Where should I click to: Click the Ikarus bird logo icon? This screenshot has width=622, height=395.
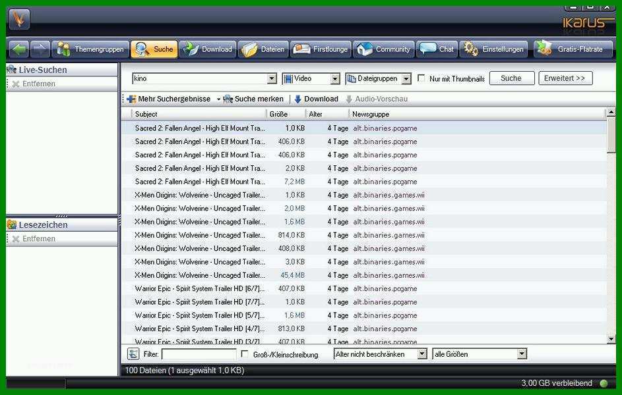19,19
